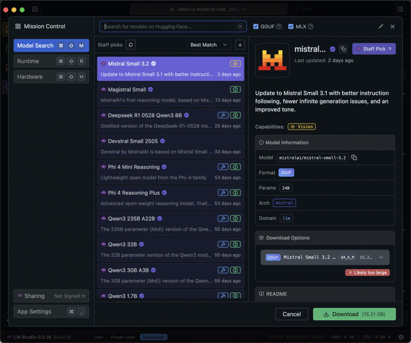Image resolution: width=411 pixels, height=343 pixels.
Task: Click verified badge next to Devstral Small 2505
Action: 163,141
